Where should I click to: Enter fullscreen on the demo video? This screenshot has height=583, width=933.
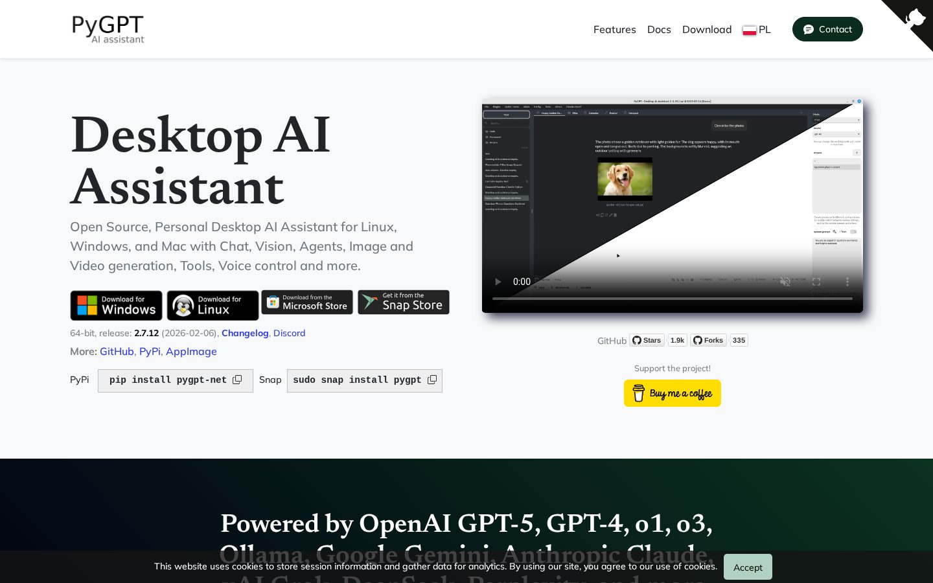816,282
